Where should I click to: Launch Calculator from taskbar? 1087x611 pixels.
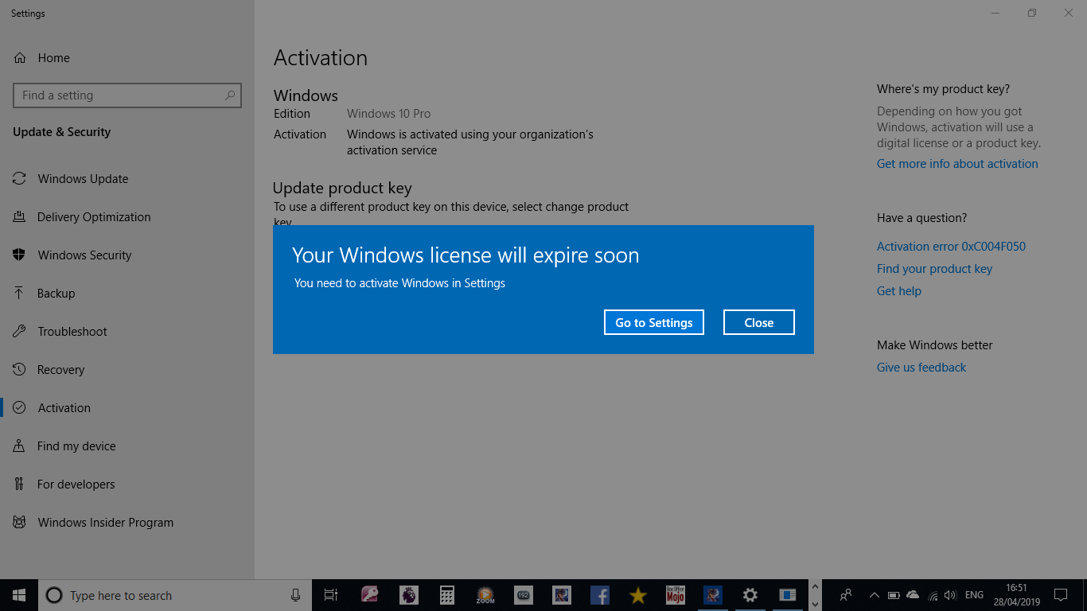pos(446,595)
